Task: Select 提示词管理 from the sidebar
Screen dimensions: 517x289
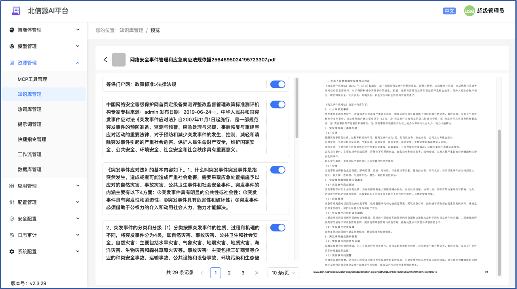Action: 30,124
